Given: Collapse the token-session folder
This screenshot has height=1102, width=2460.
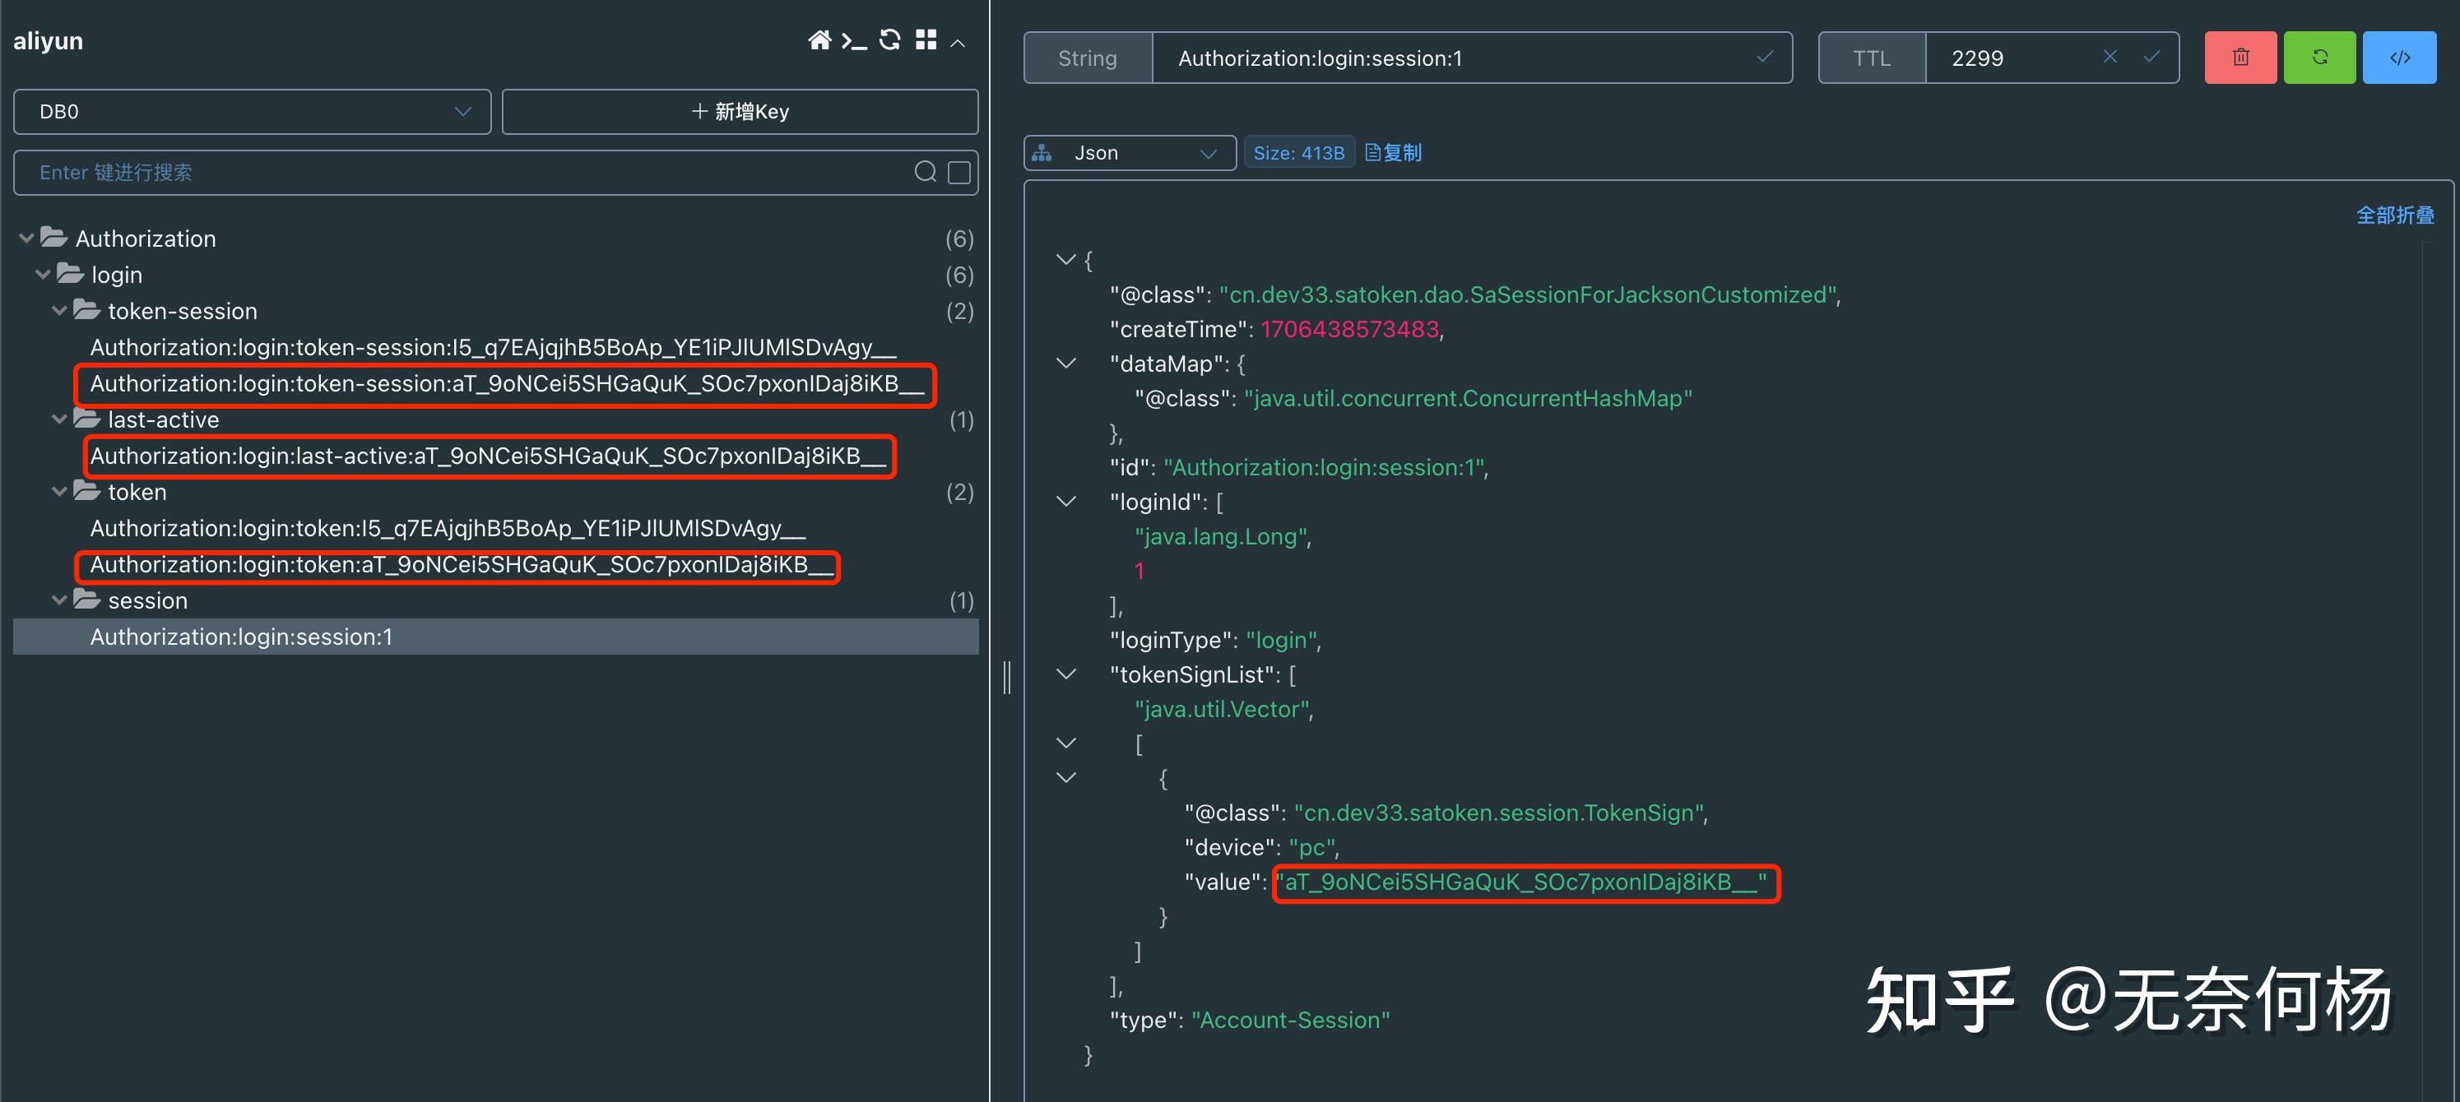Looking at the screenshot, I should [x=59, y=310].
